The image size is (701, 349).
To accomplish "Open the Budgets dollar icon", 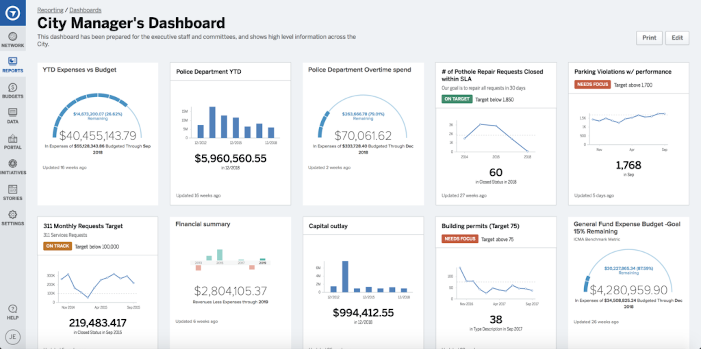I will point(13,87).
